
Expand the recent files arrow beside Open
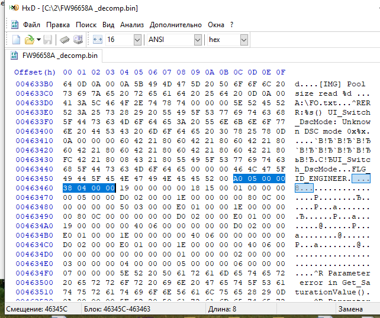tap(38, 40)
